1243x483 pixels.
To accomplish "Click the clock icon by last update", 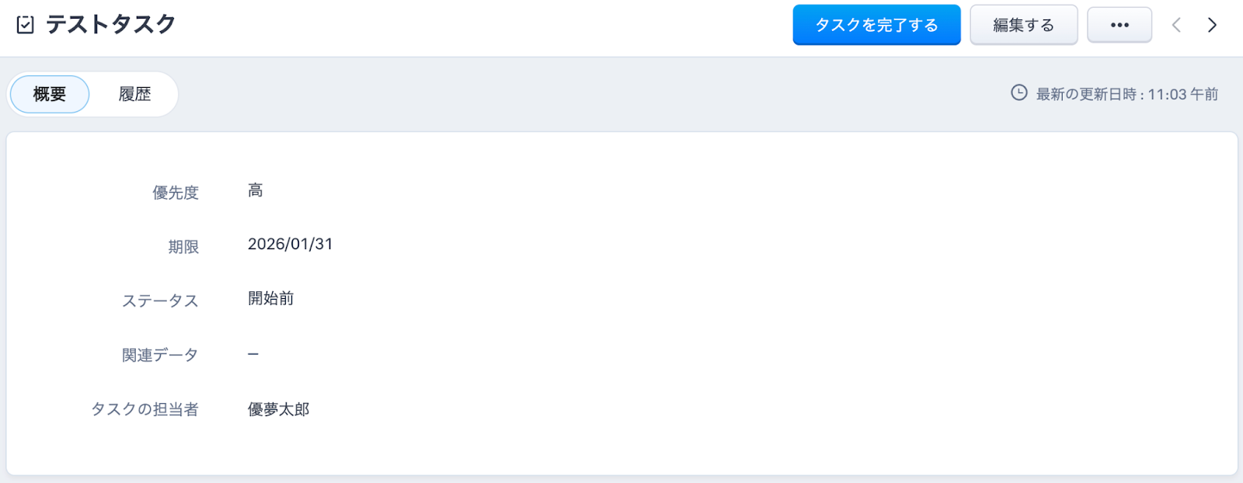I will pyautogui.click(x=1018, y=93).
